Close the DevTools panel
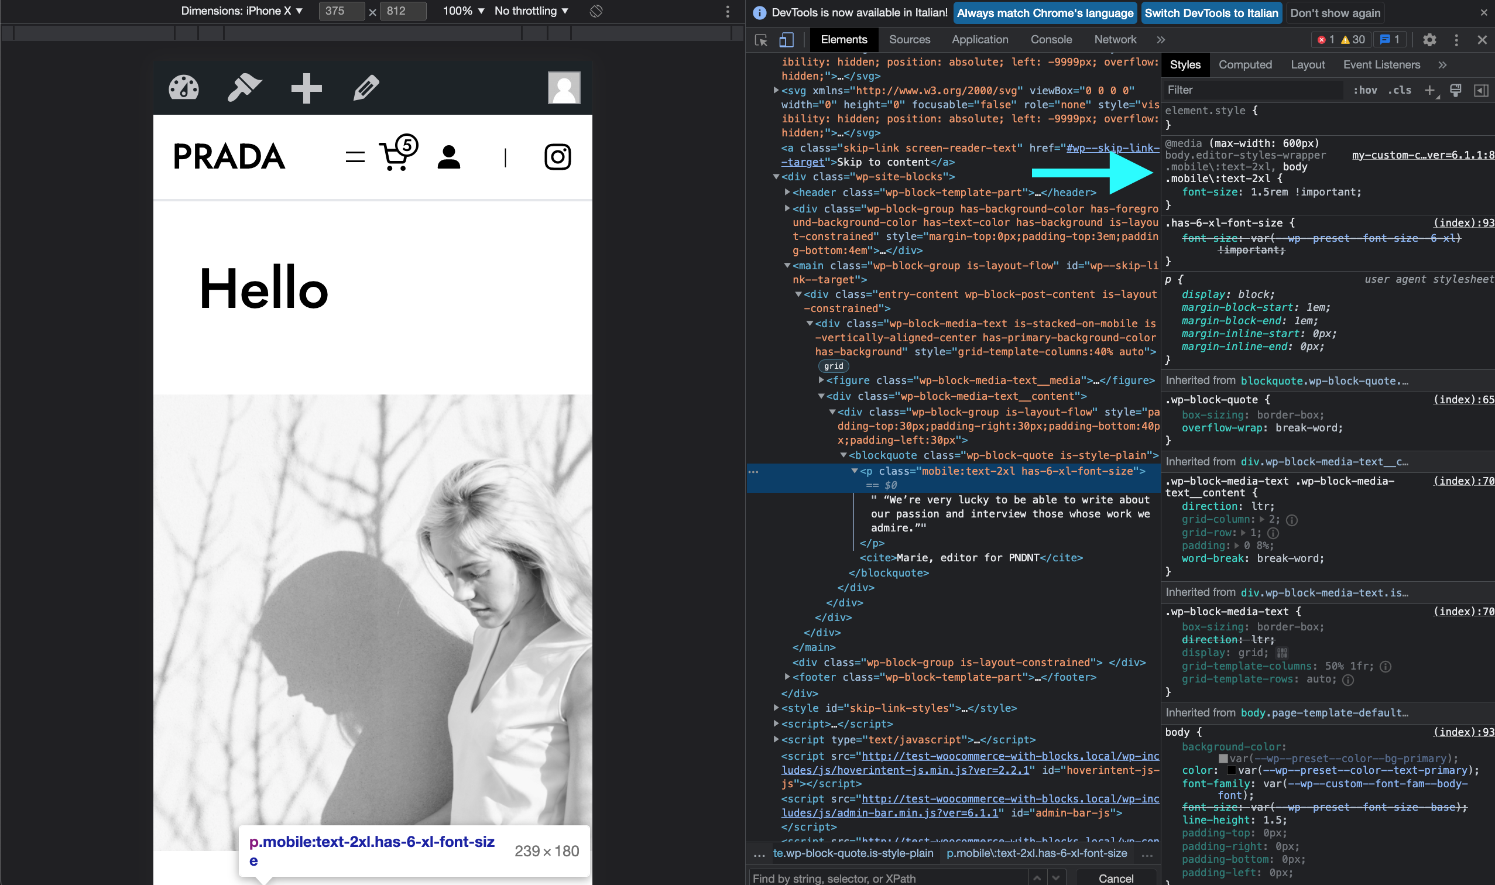 coord(1482,40)
